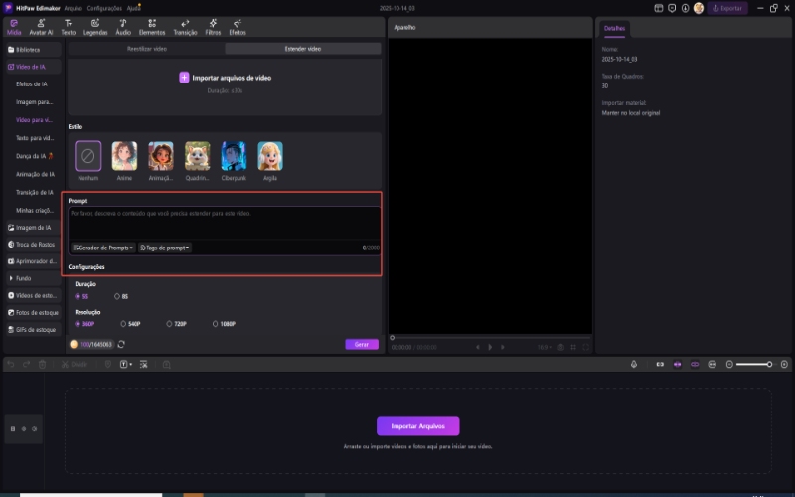Open the Efeitos tool
Screen dimensions: 795x497
238,27
